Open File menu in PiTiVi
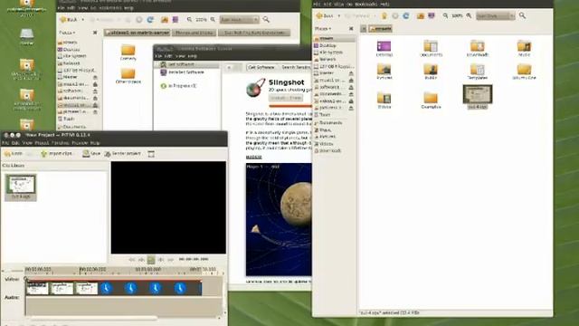The height and width of the screenshot is (326, 579). point(5,143)
